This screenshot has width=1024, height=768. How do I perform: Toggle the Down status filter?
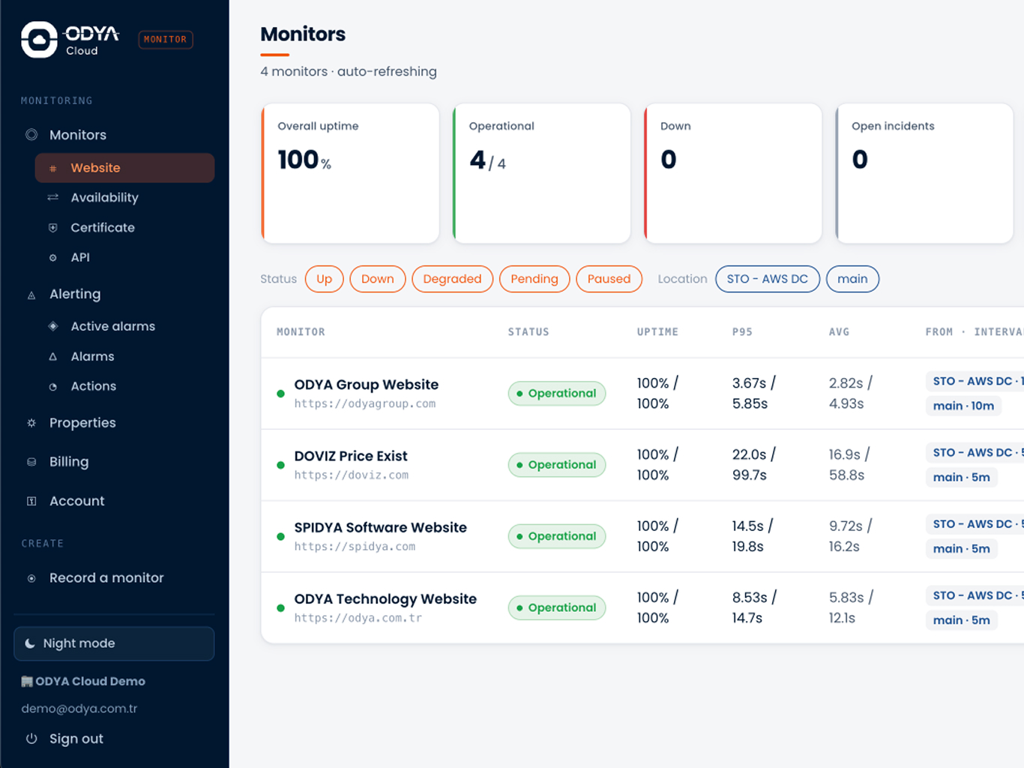coord(378,279)
